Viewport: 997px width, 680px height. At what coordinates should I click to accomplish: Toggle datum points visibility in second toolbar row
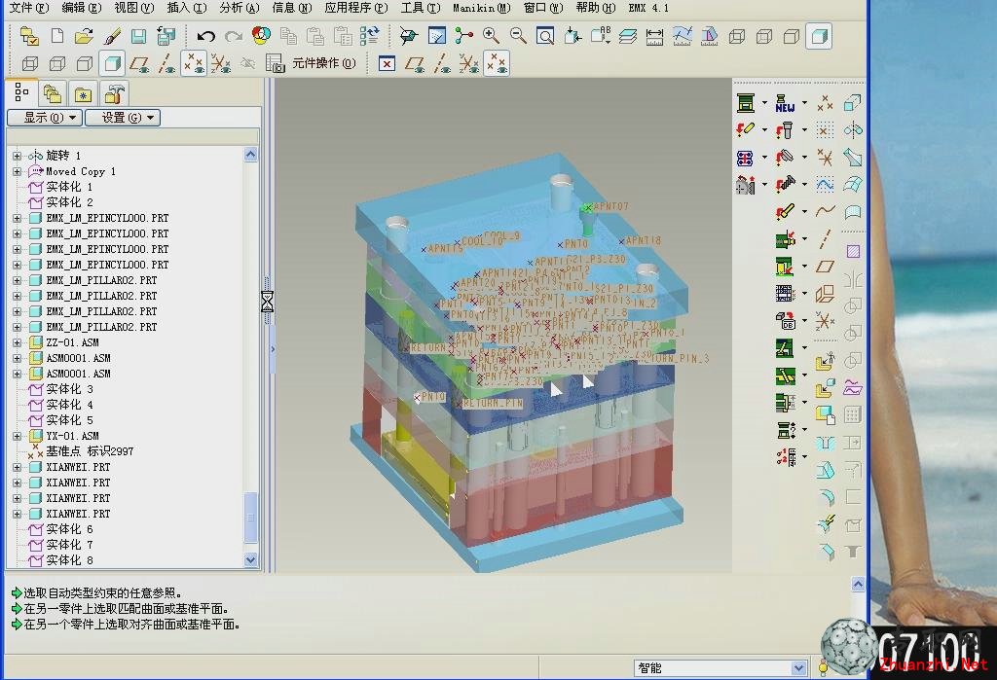point(194,63)
